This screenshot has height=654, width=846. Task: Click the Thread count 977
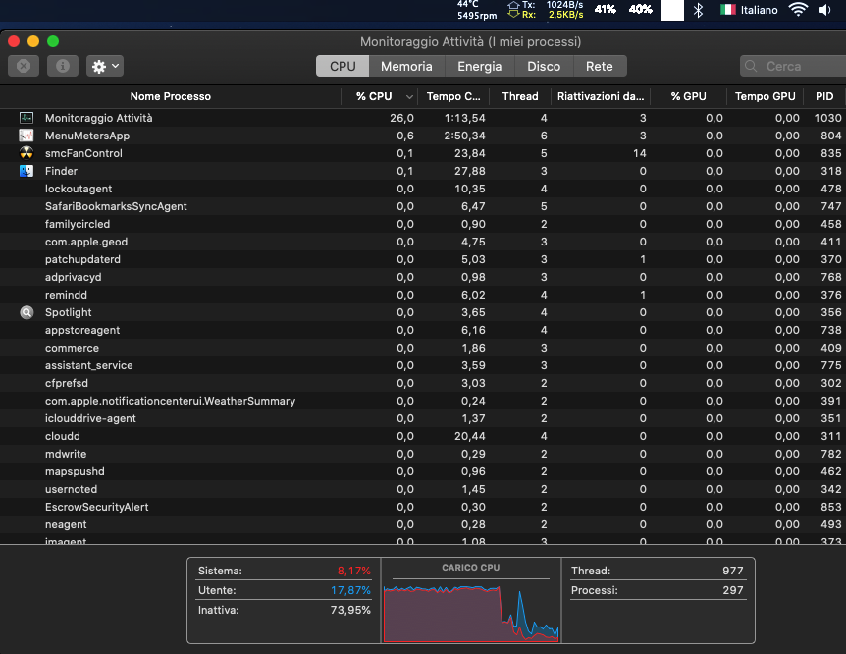pyautogui.click(x=733, y=571)
